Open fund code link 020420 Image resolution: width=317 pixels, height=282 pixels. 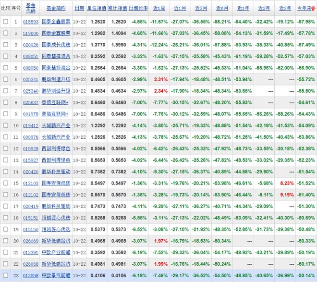coord(31,172)
